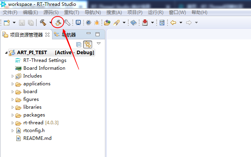
Task: Click the wrench SDK manager icon
Action: pyautogui.click(x=67, y=23)
